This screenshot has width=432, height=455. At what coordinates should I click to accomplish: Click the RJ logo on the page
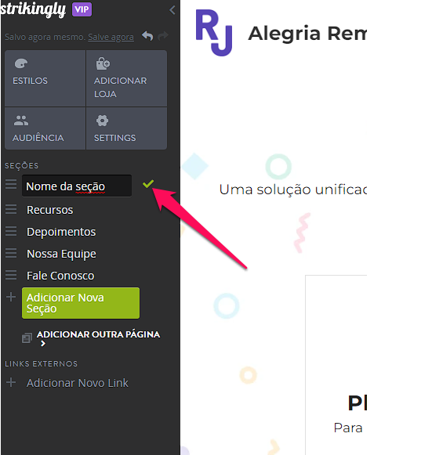click(214, 32)
